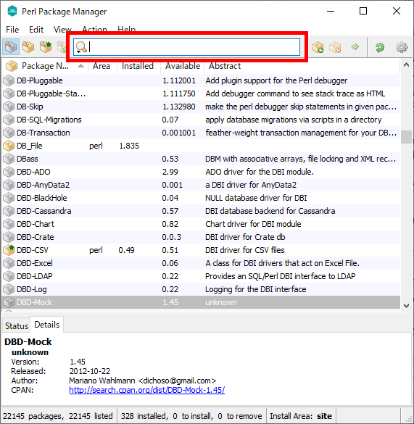Click the DBD-Mock package icon
Screen dimensions: 414x424
(x=9, y=302)
